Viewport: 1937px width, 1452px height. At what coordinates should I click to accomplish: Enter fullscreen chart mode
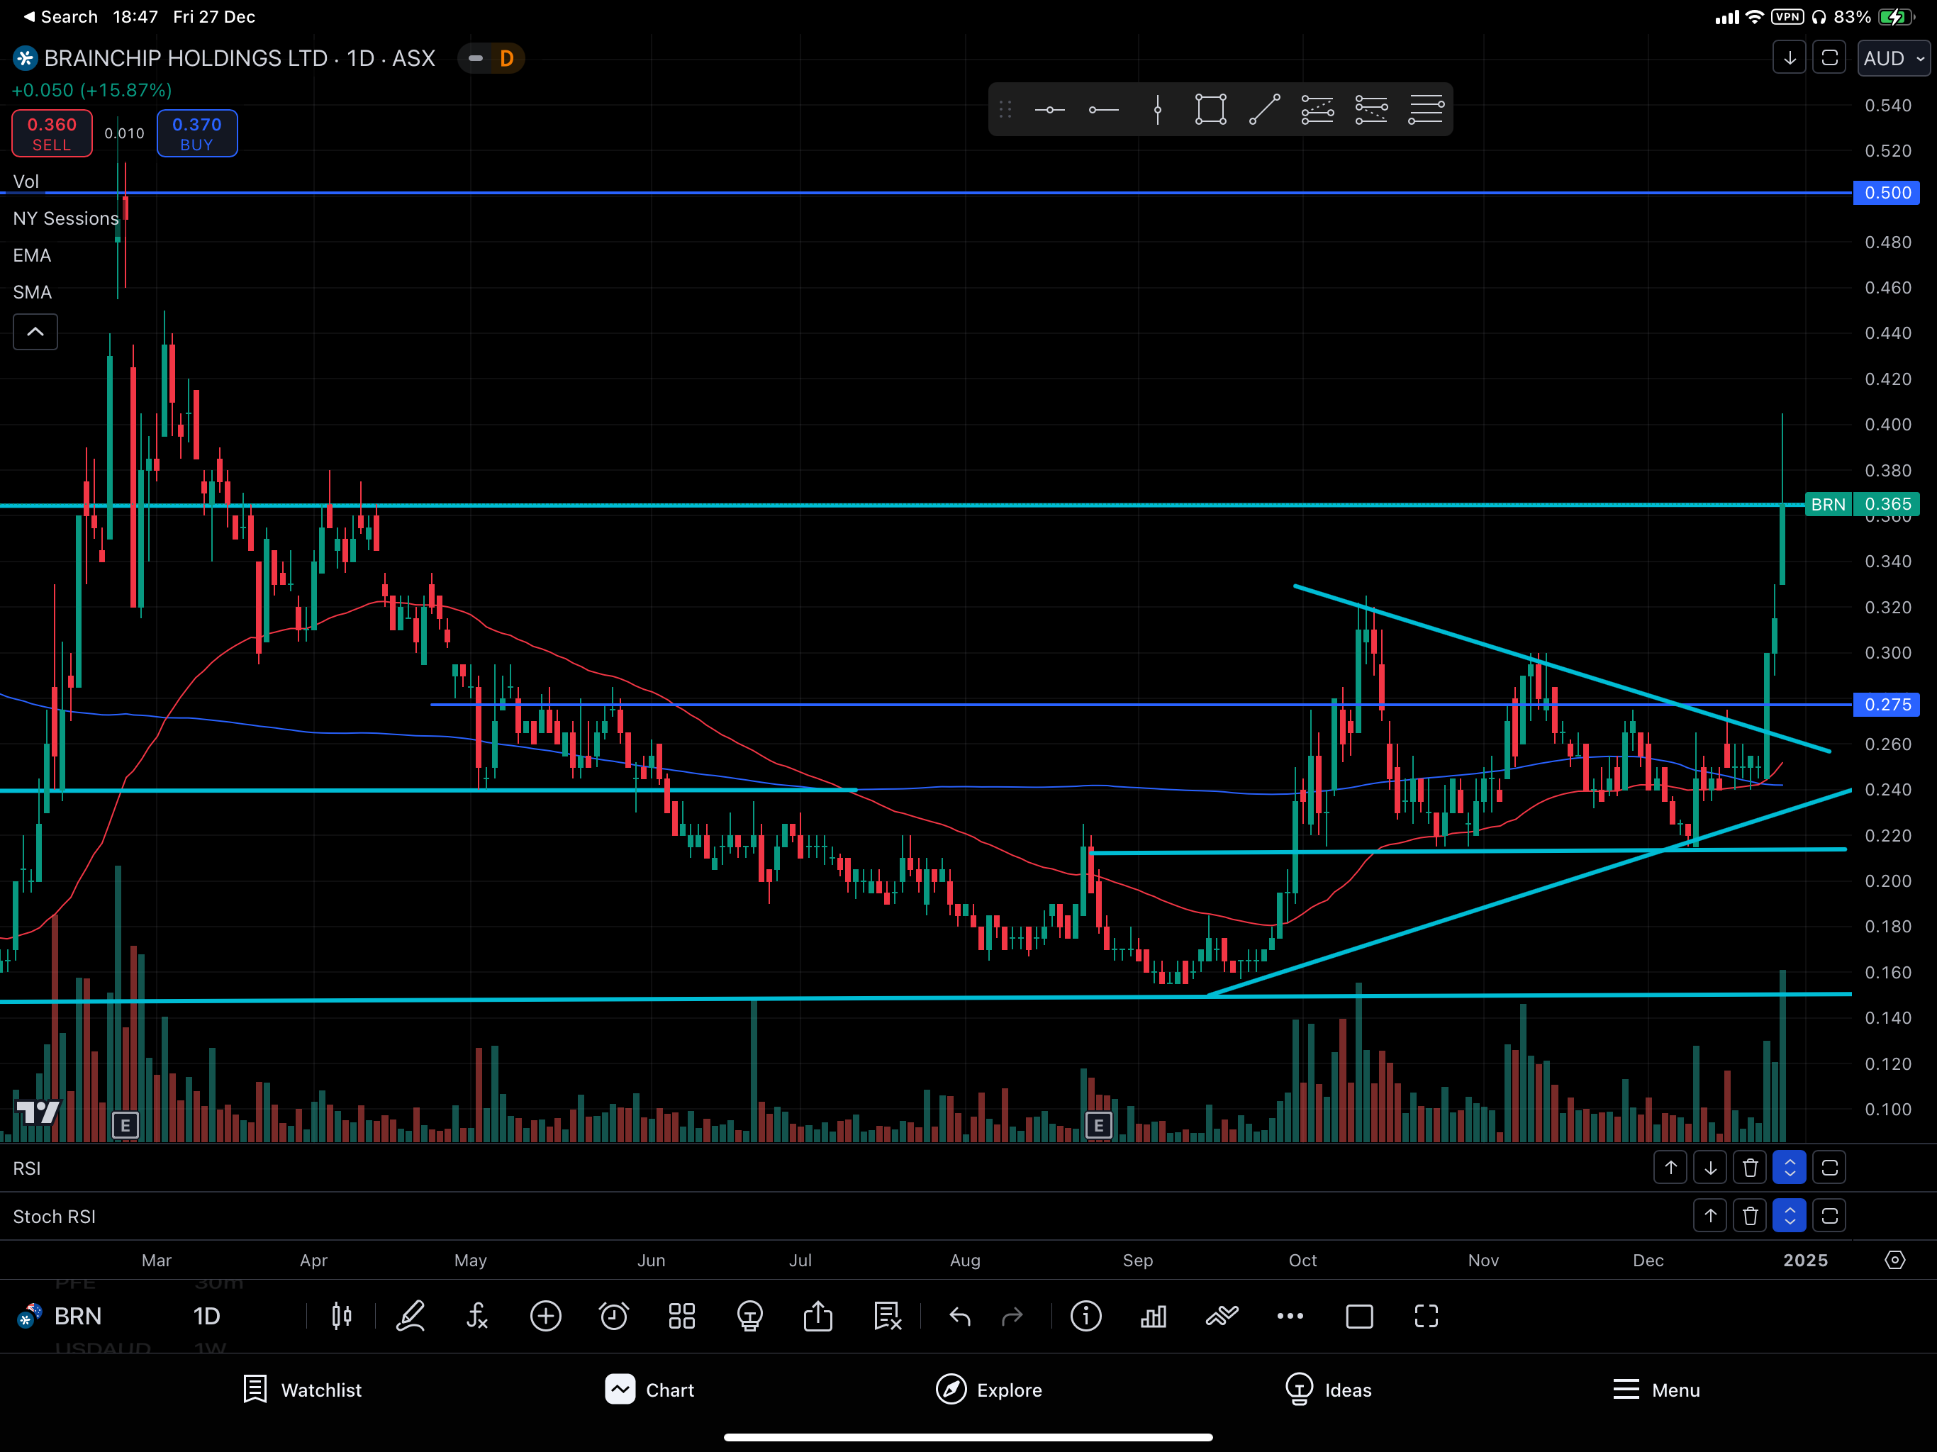pos(1427,1315)
